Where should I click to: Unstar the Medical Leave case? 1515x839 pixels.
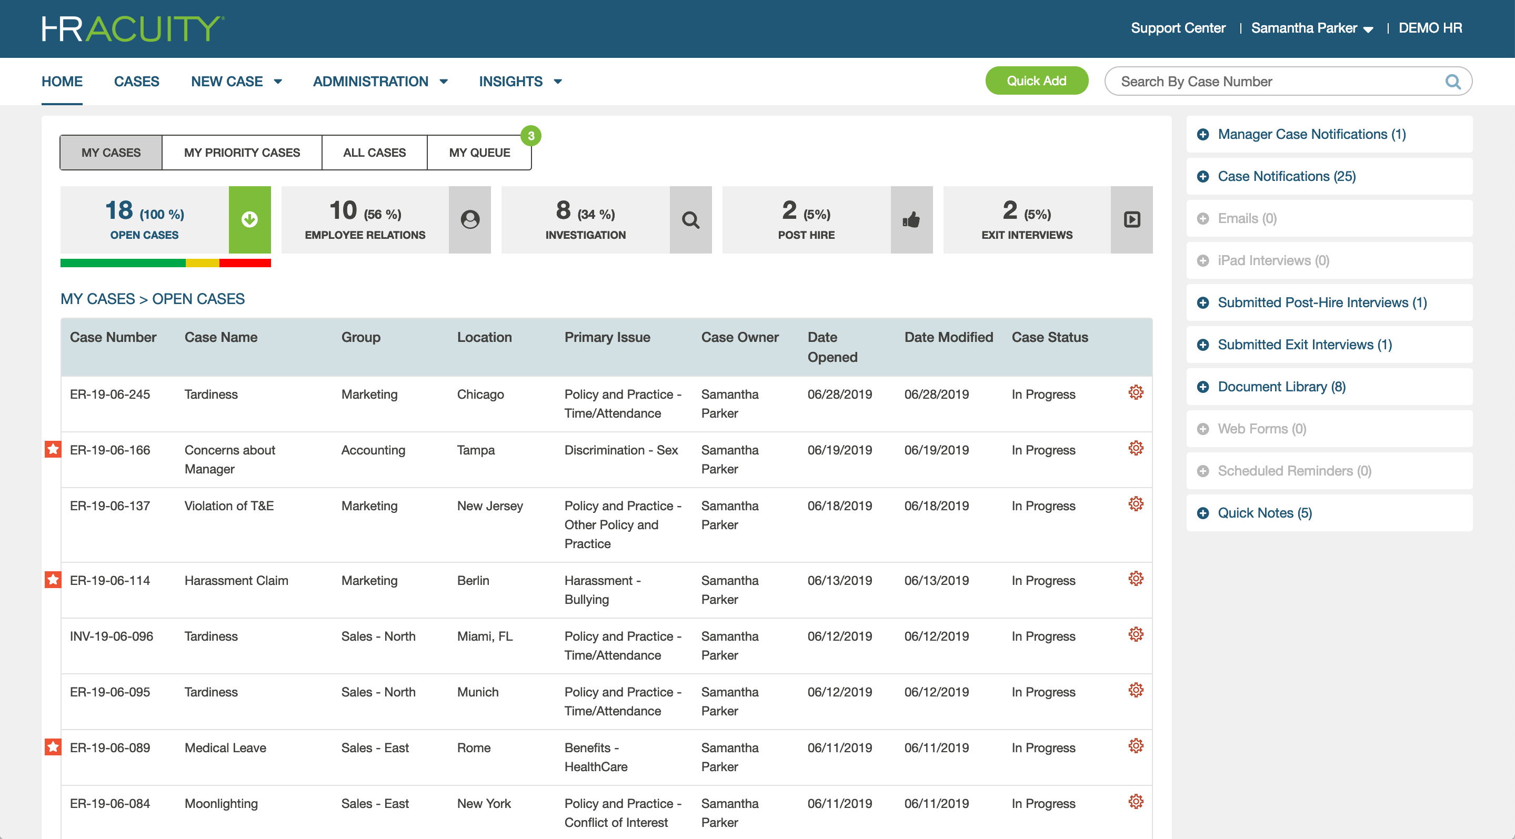[x=53, y=747]
